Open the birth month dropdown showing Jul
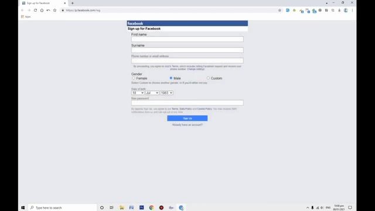The image size is (375, 211). point(152,93)
